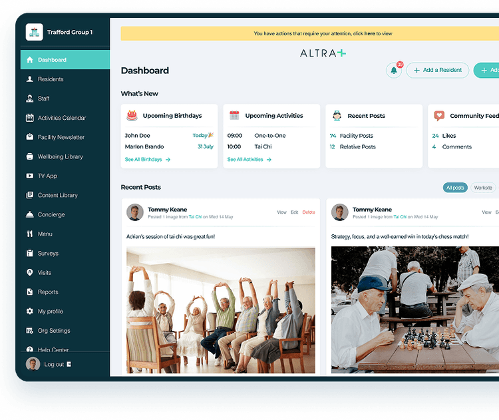Click the Concierge bell icon in sidebar
The image size is (499, 420).
tap(29, 214)
